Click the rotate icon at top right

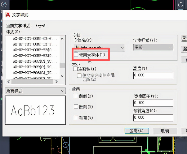[x=181, y=5]
